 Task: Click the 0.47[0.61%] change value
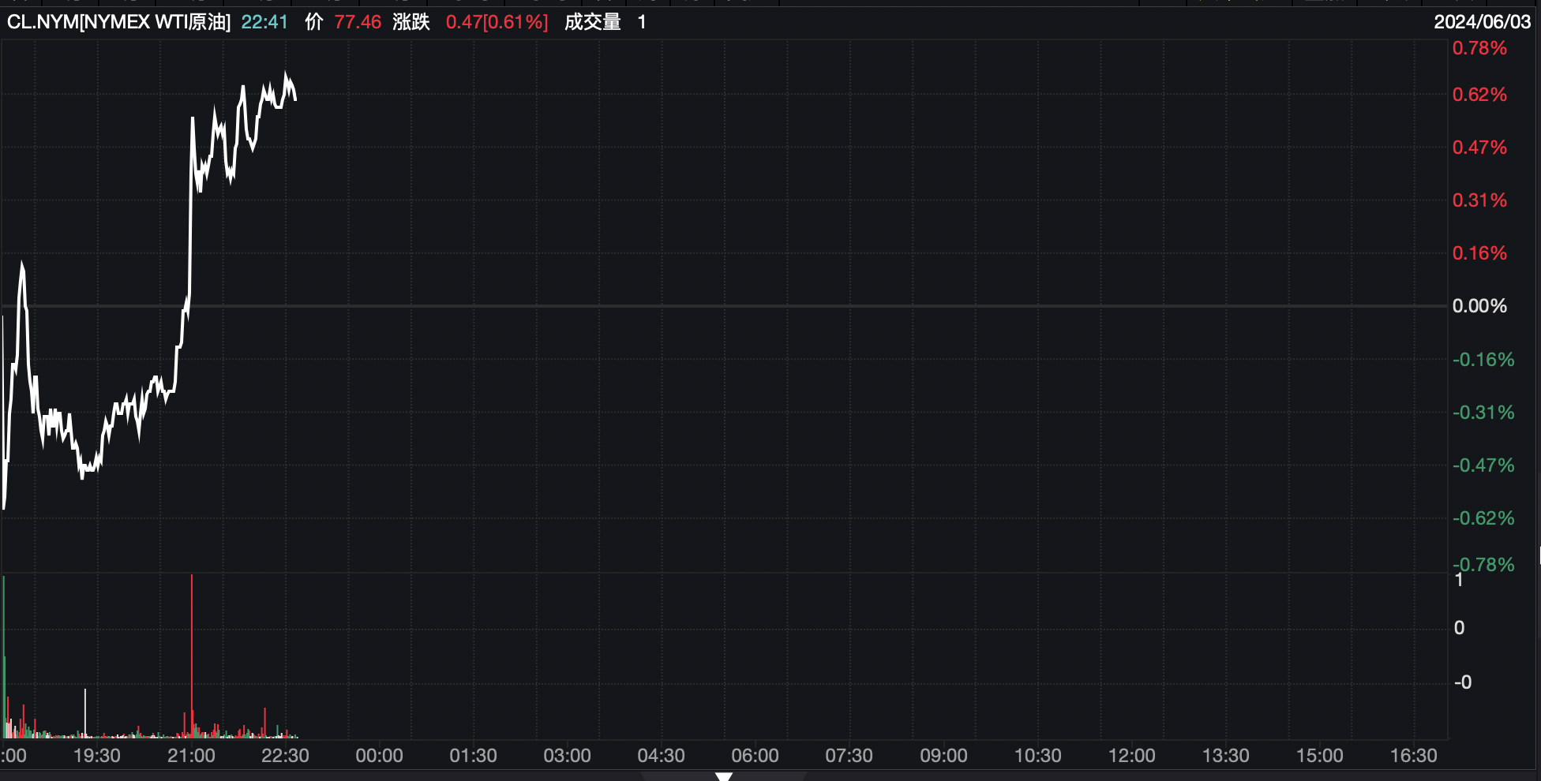(x=497, y=22)
